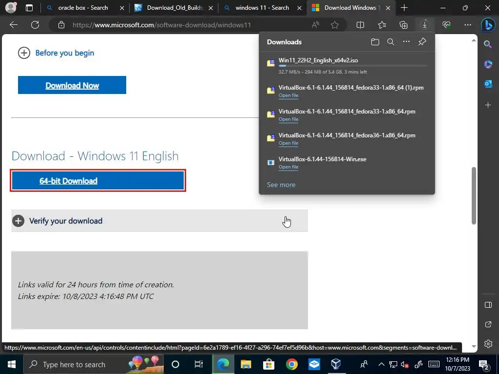Image resolution: width=499 pixels, height=374 pixels.
Task: Open the notification center icon
Action: (484, 364)
